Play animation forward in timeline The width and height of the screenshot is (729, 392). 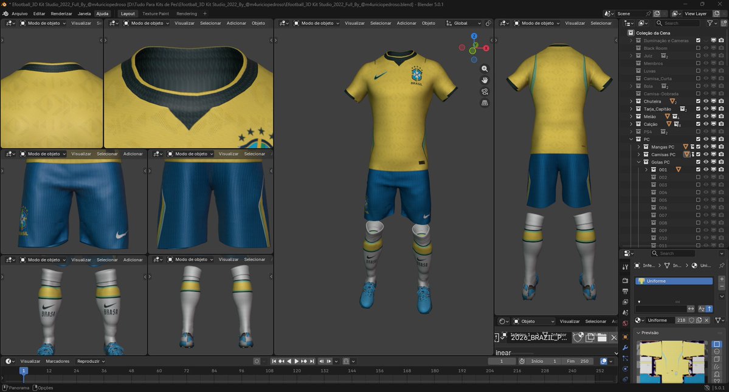[297, 361]
